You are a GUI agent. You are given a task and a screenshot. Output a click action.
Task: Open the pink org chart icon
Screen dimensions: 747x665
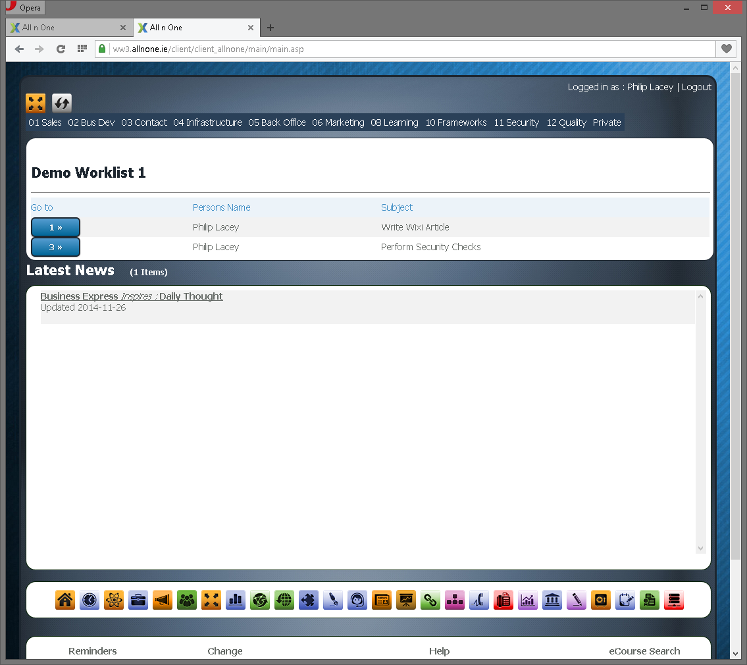pos(454,600)
